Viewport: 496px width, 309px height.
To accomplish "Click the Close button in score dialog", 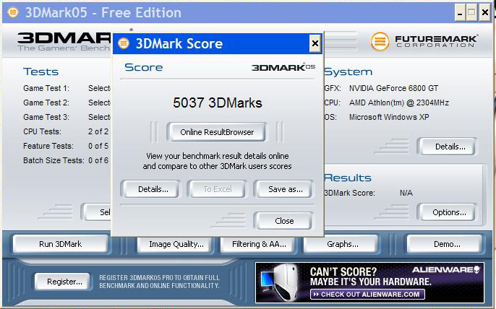I will coord(283,221).
